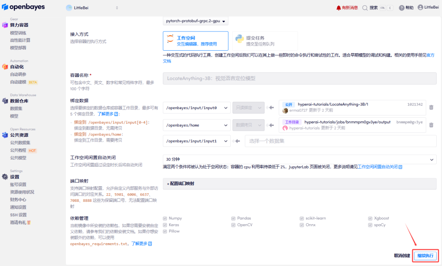Toggle the OpenCV dependency checkbox

tap(233, 225)
